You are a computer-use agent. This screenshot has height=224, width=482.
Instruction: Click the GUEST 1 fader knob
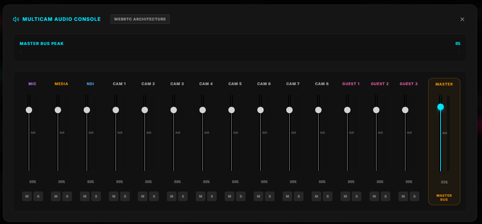[347, 110]
